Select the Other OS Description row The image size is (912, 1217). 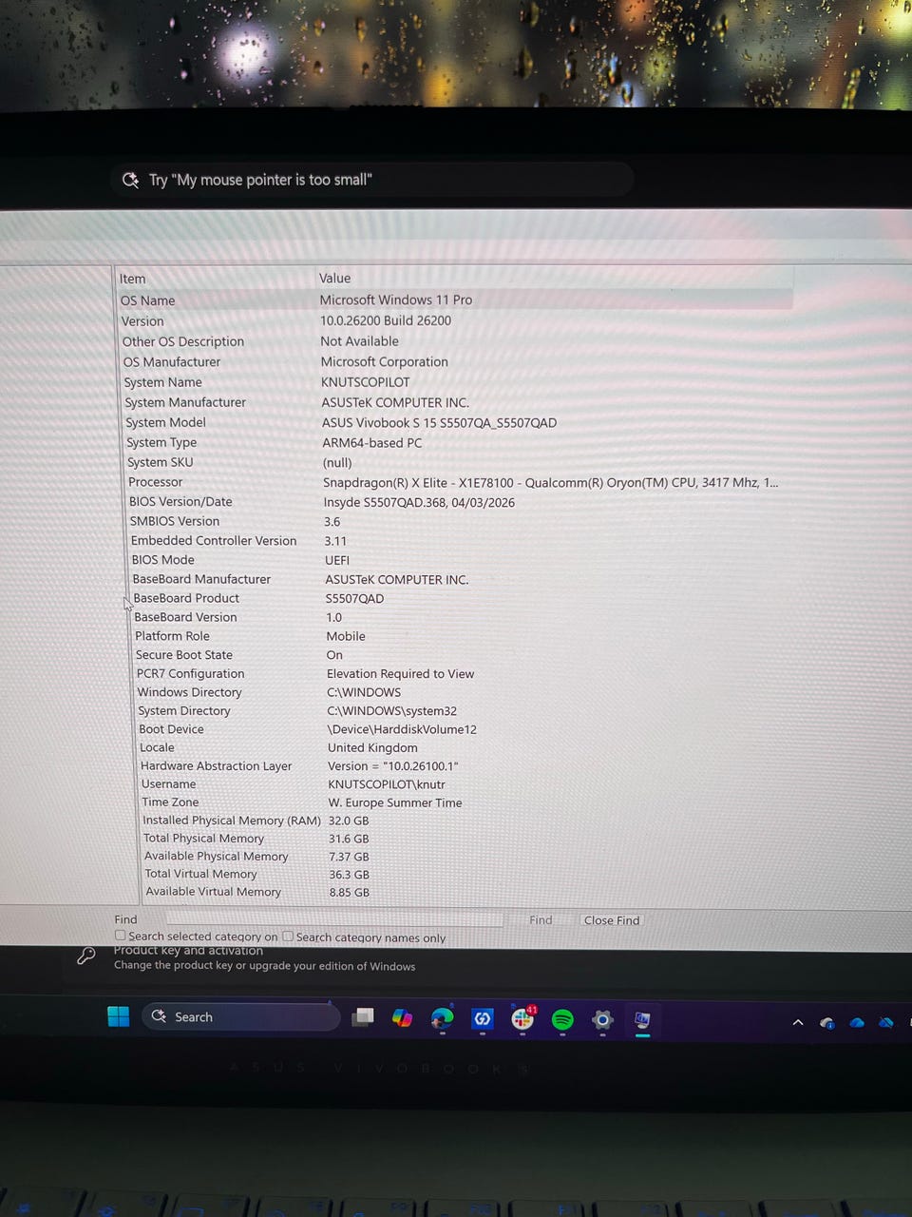(457, 341)
